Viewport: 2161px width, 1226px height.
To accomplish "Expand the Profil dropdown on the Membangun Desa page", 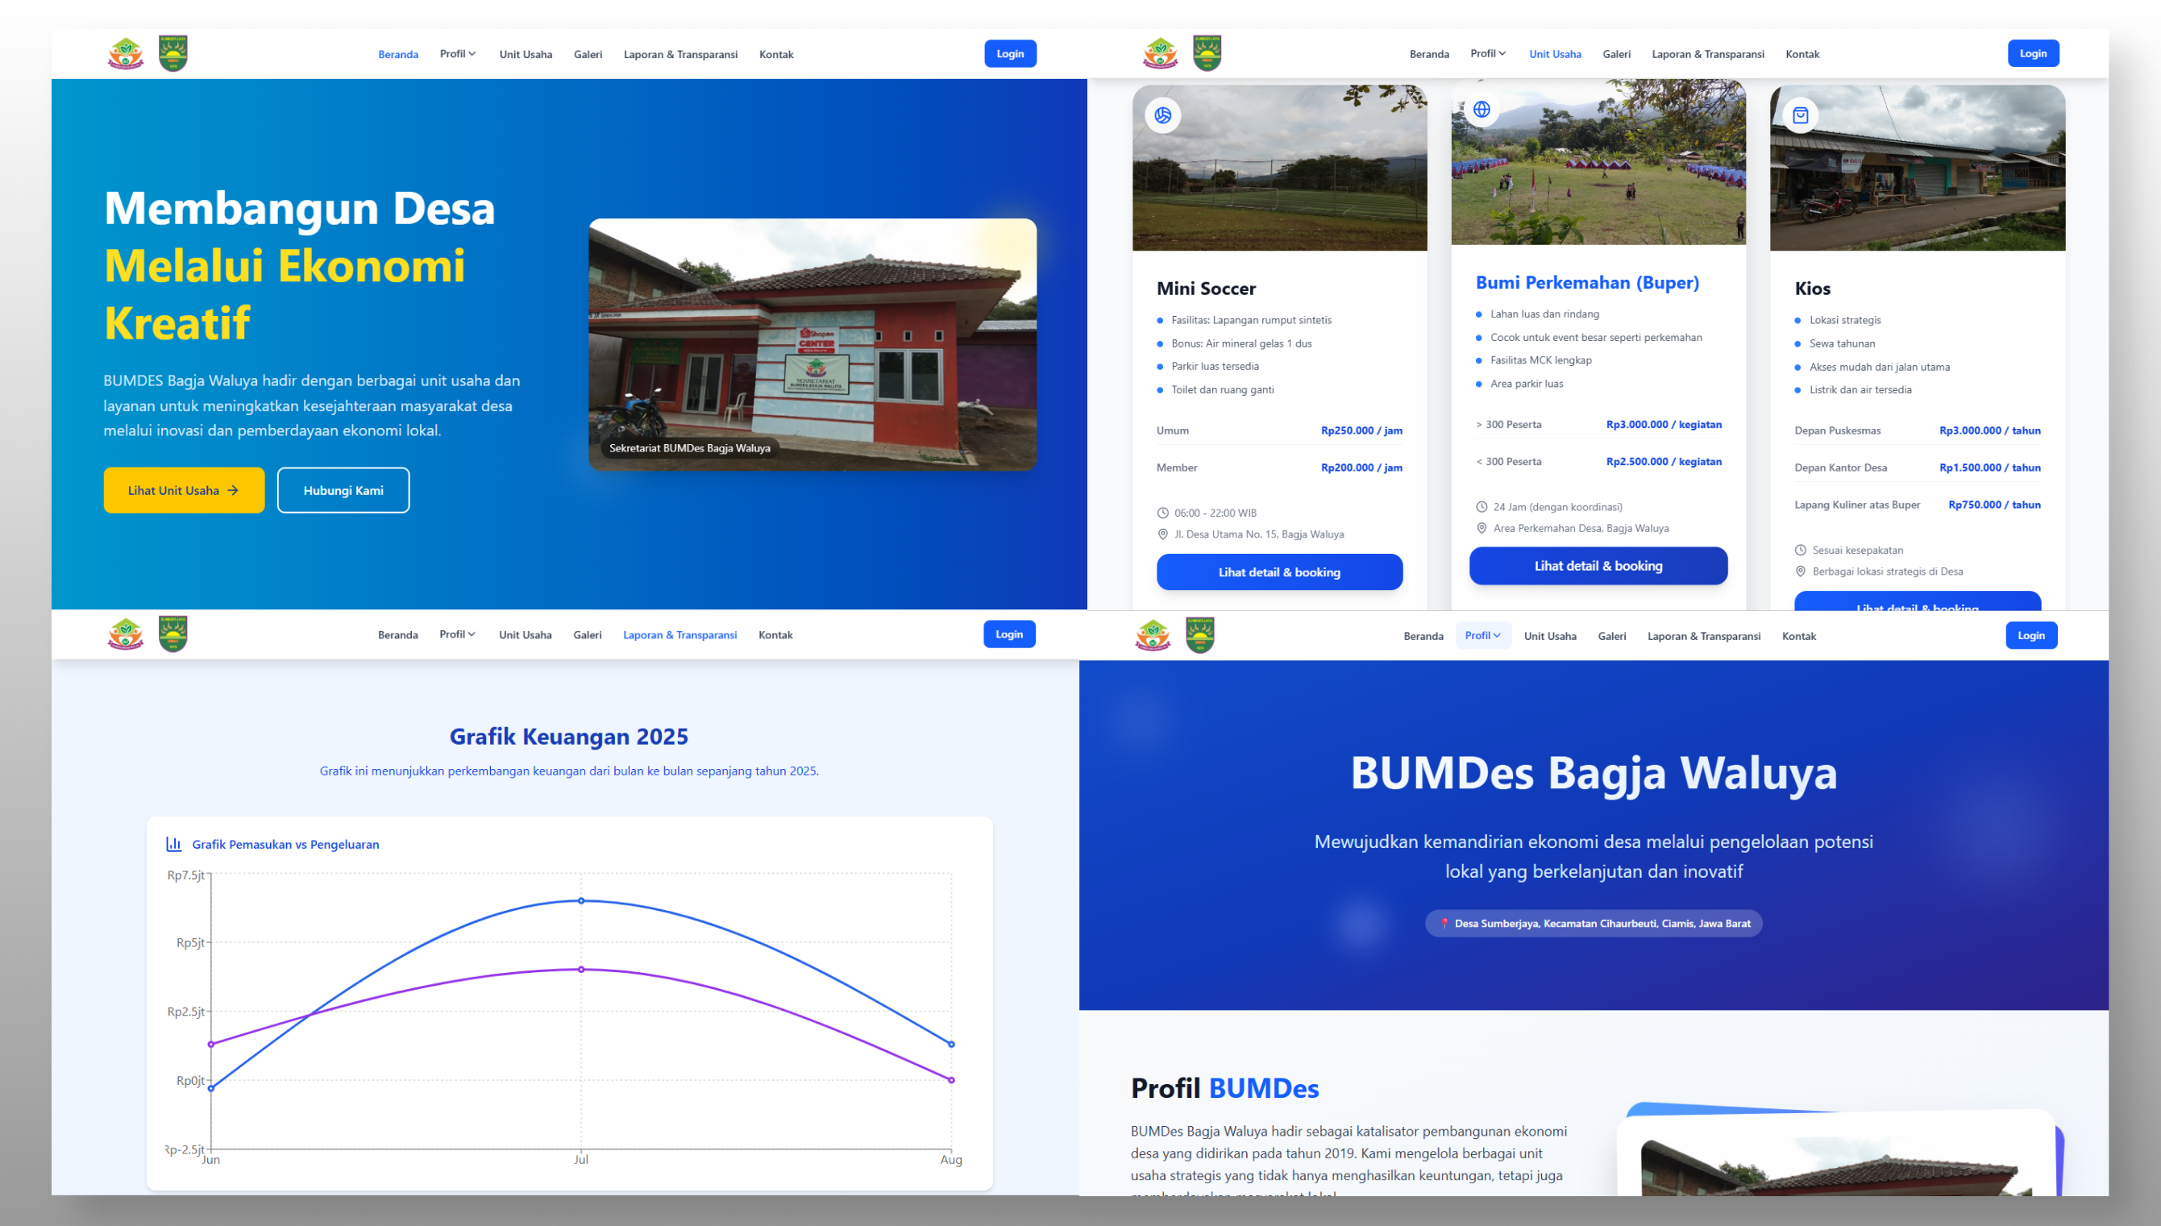I will tap(458, 54).
